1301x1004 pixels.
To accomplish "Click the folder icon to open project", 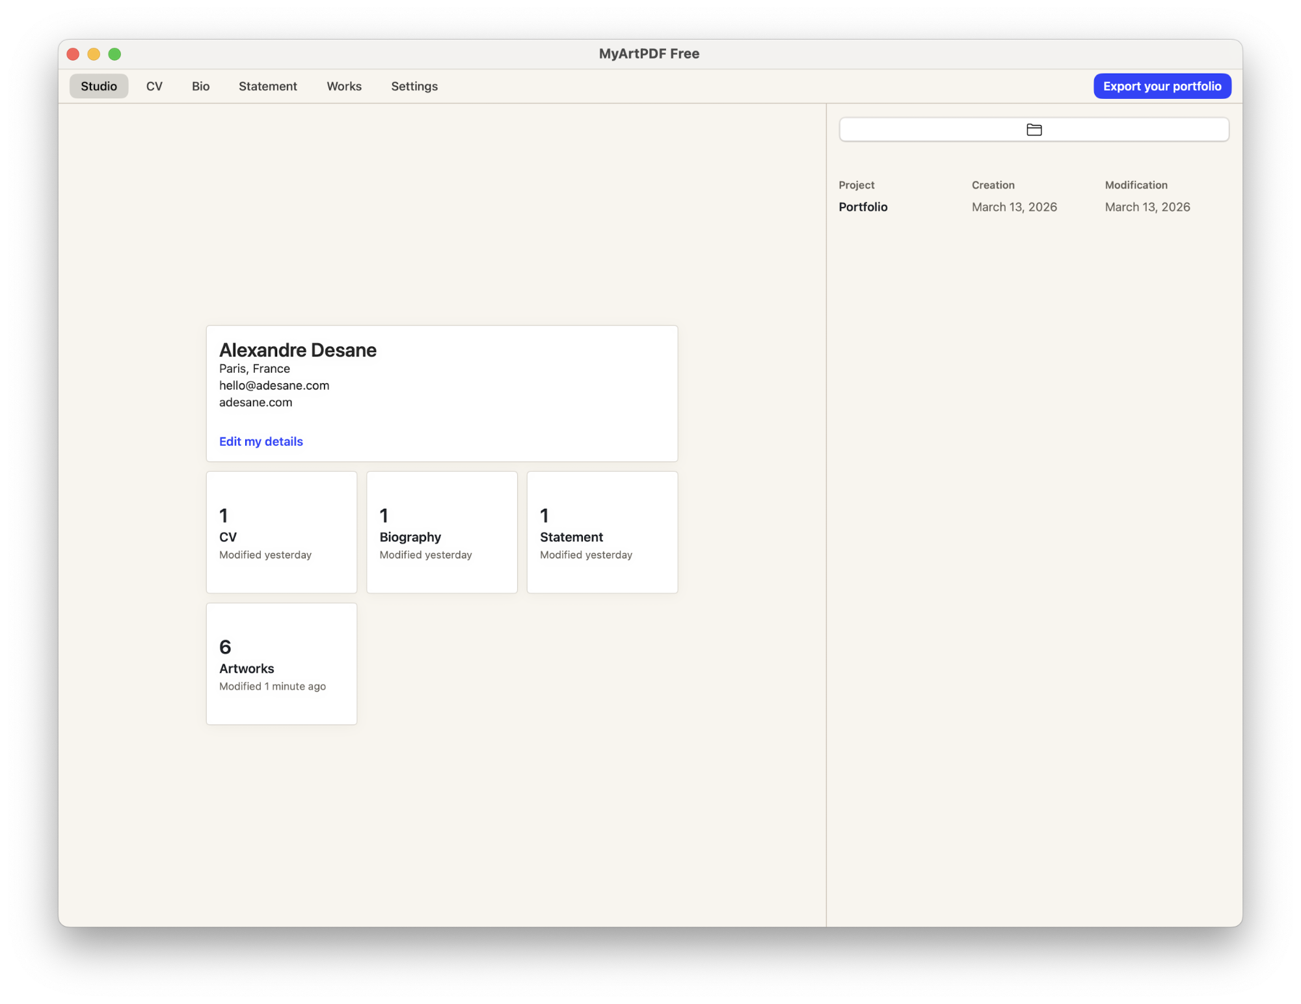I will click(x=1034, y=129).
